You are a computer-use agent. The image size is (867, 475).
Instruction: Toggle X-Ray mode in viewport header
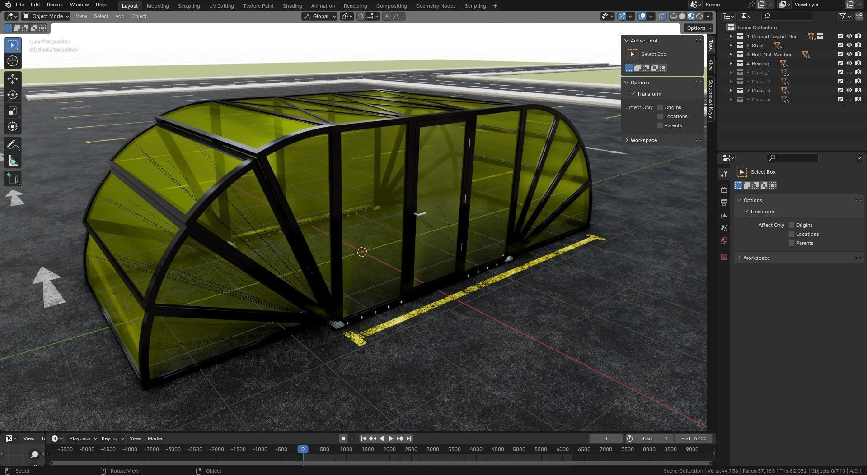click(x=662, y=16)
